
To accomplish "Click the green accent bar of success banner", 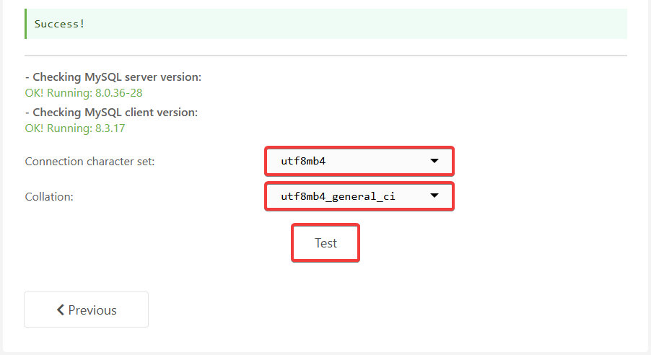I will tap(26, 24).
